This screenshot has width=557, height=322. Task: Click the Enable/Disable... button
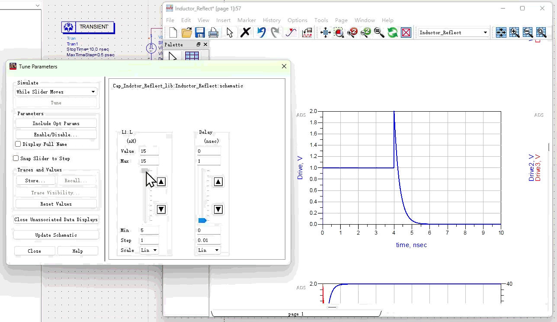click(x=56, y=135)
